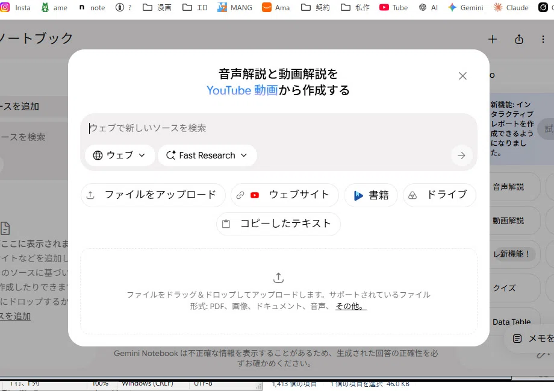Click the ースを追加 button in the sources panel

click(34, 107)
